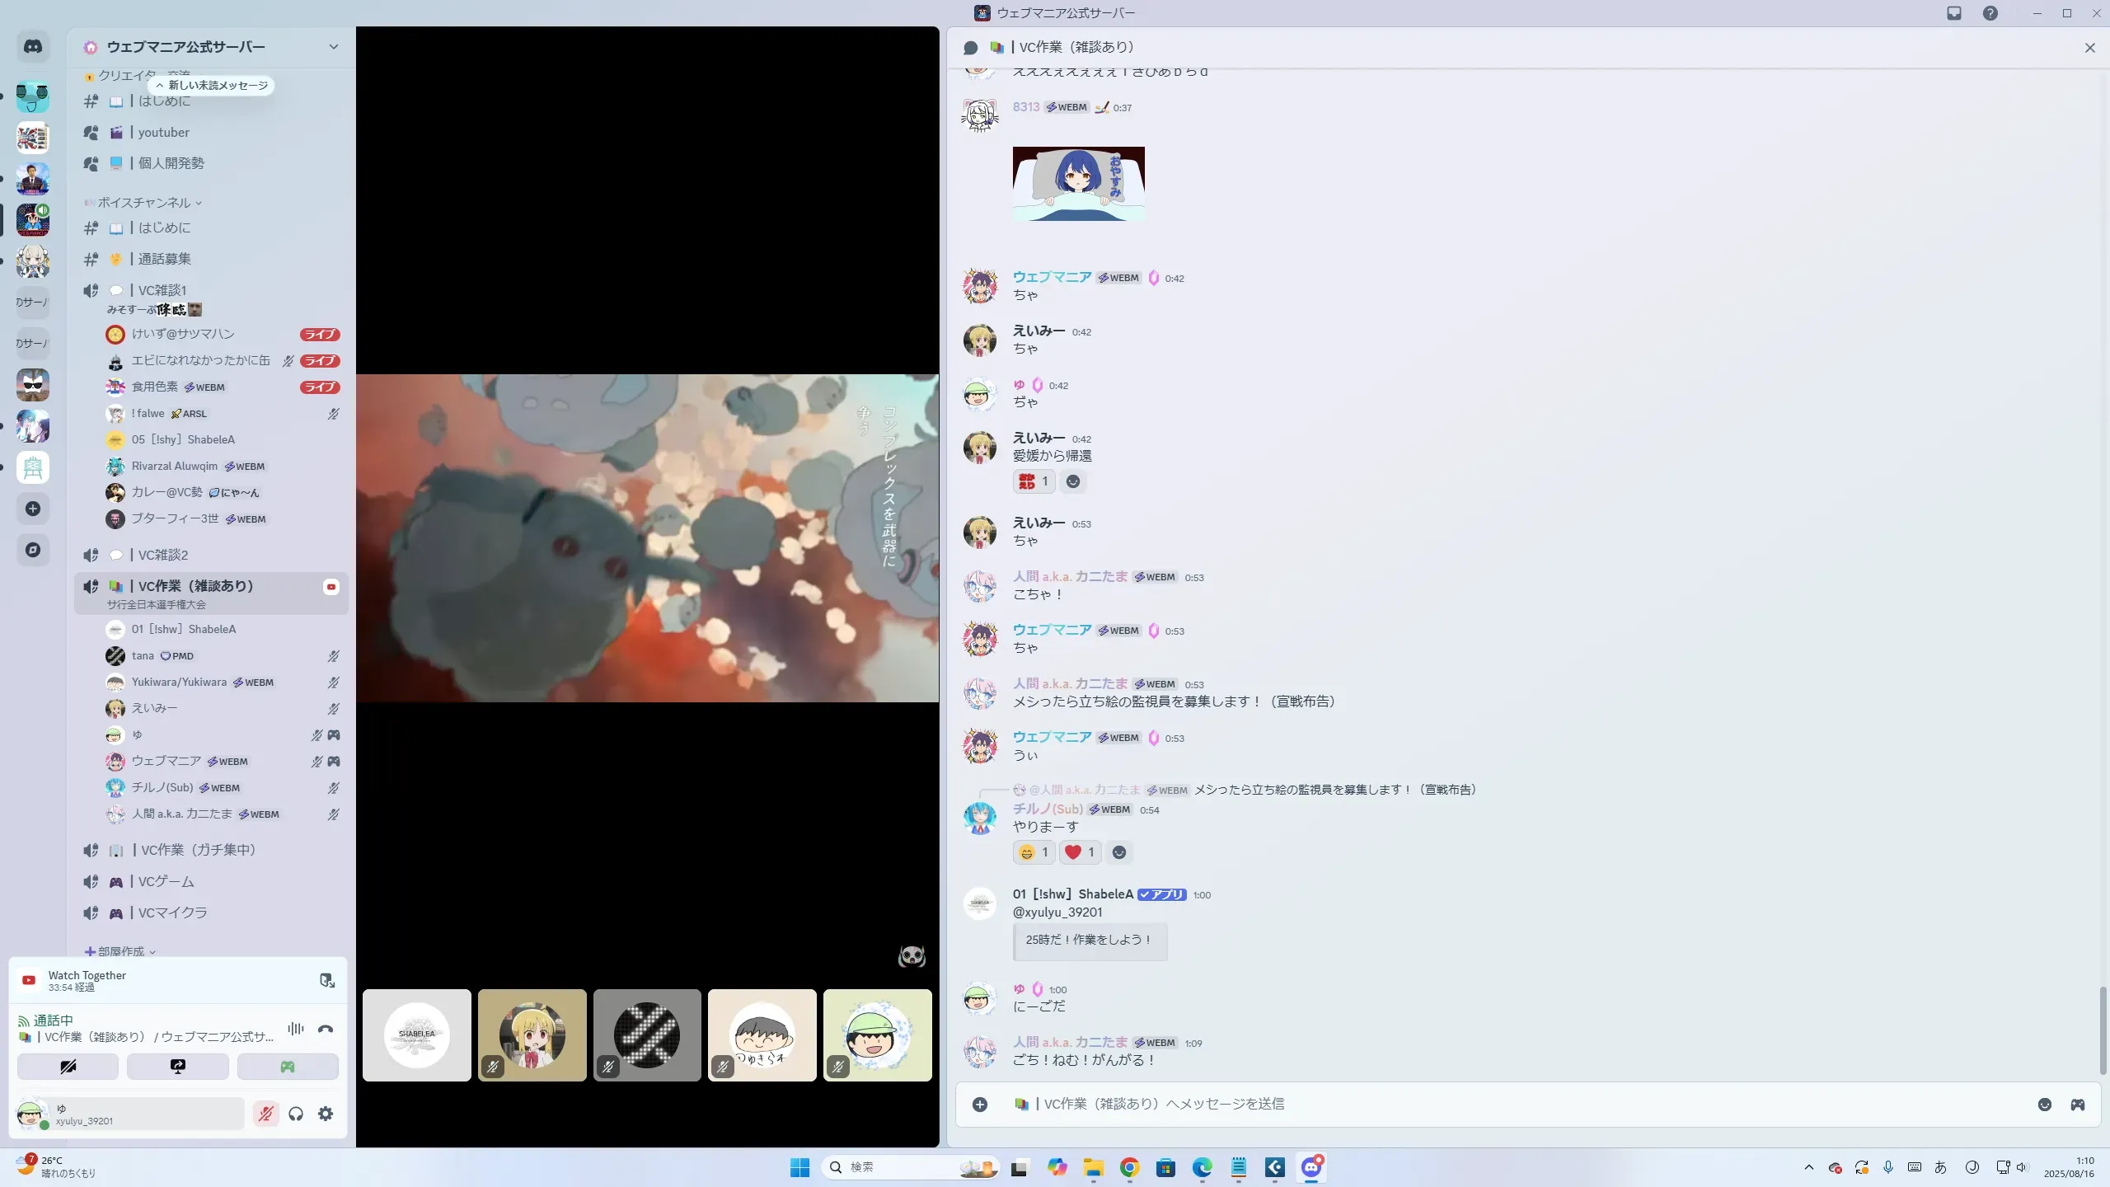Jump to 新しい未読メッセージ banner
Viewport: 2110px width, 1187px height.
[212, 86]
